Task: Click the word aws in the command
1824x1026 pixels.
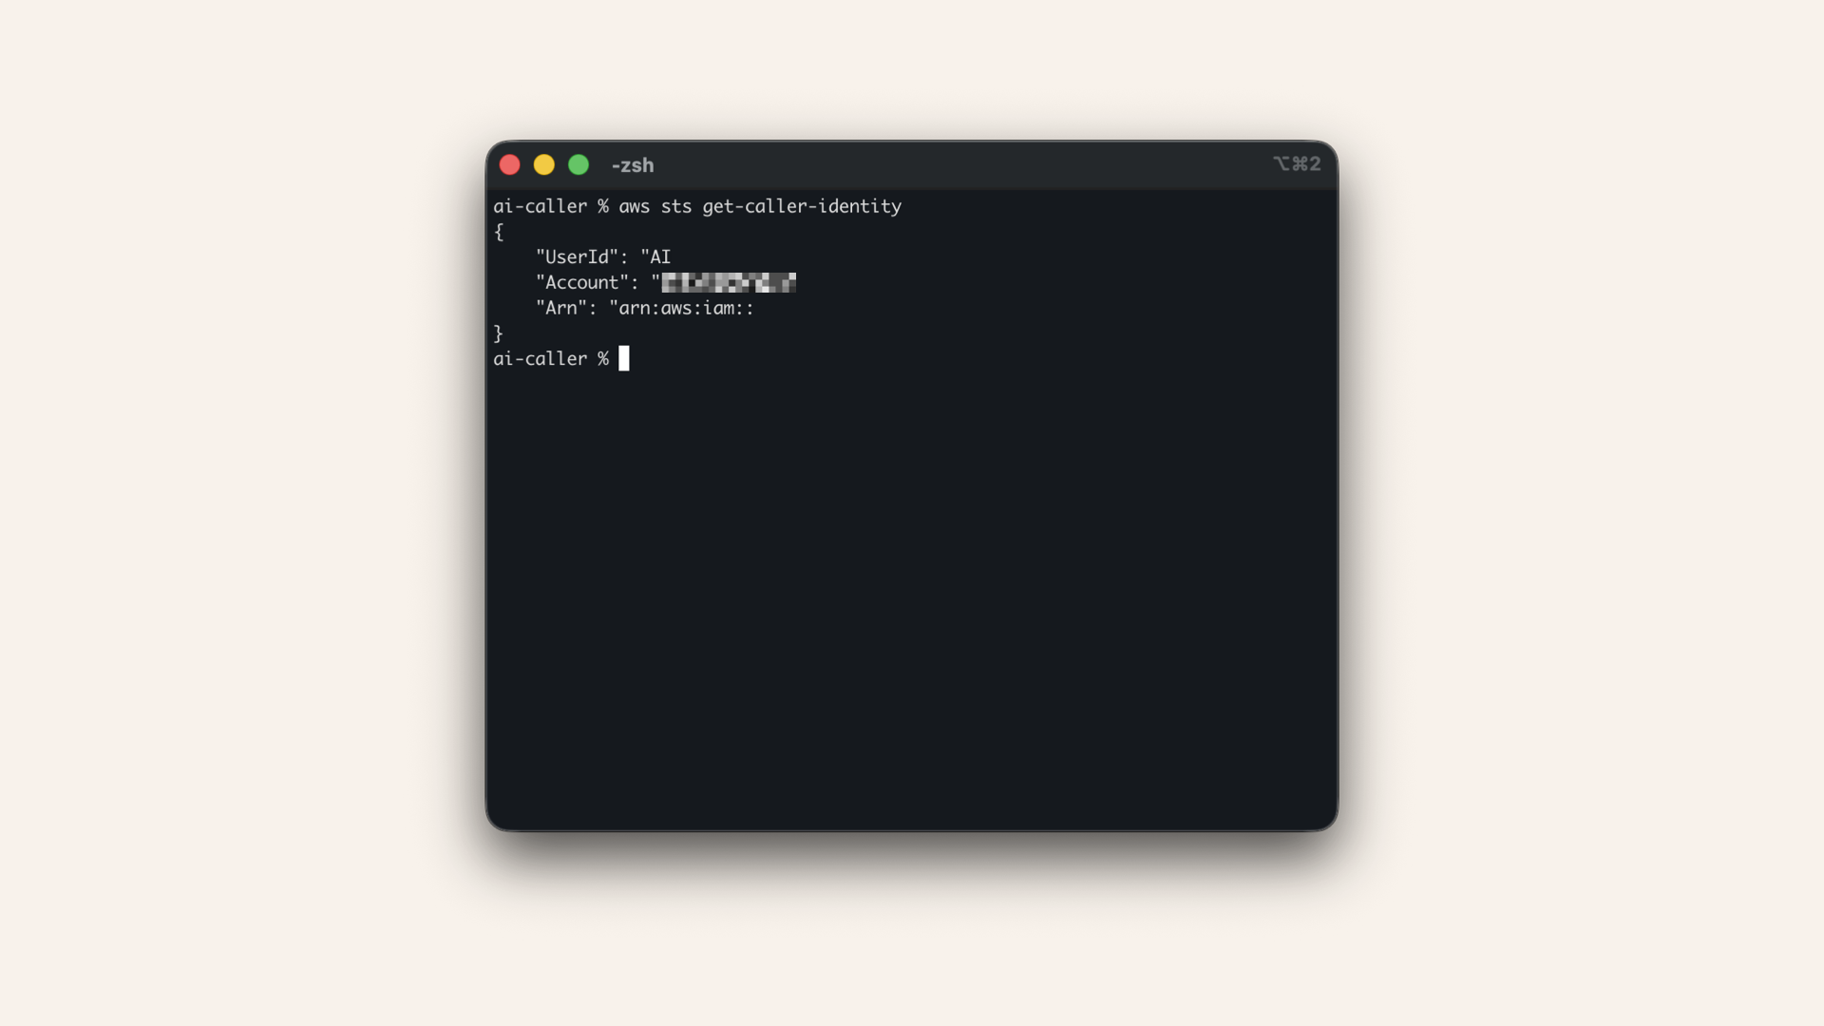Action: [x=635, y=206]
